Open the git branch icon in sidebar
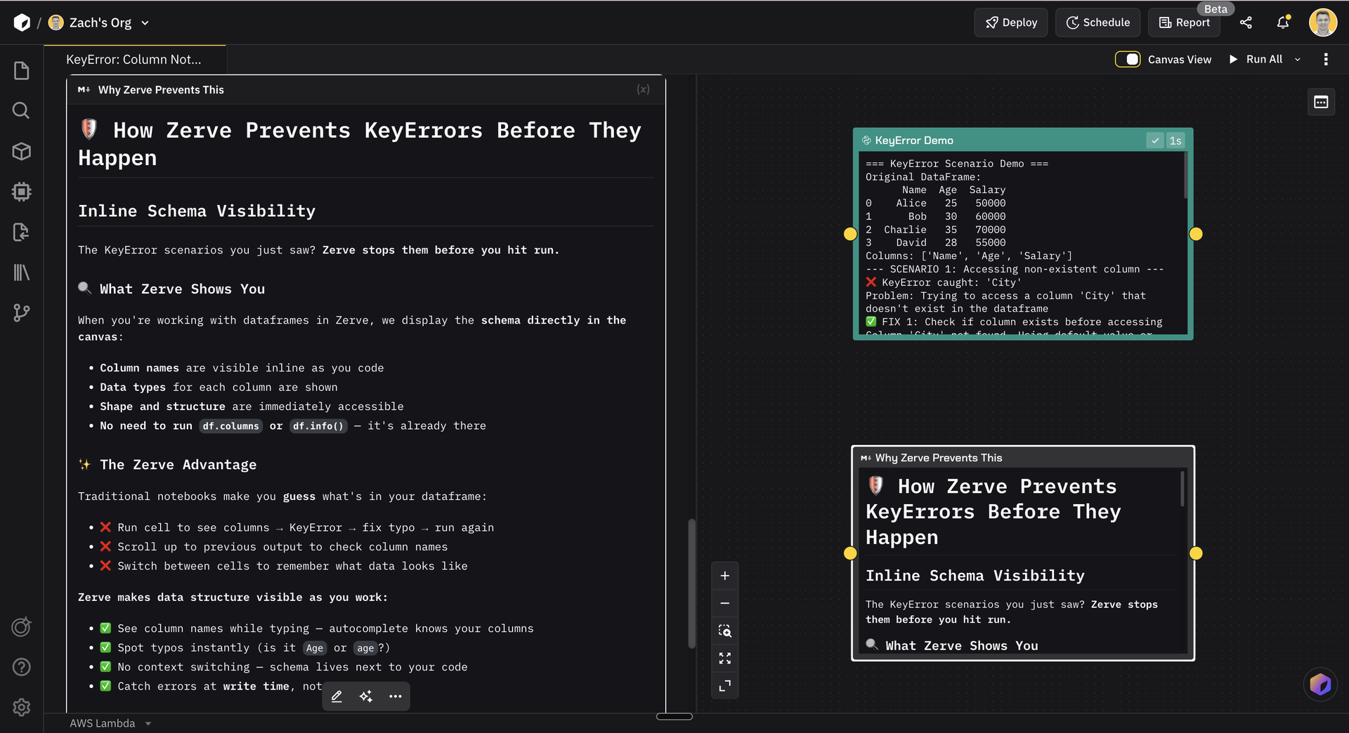The height and width of the screenshot is (733, 1349). 22,312
